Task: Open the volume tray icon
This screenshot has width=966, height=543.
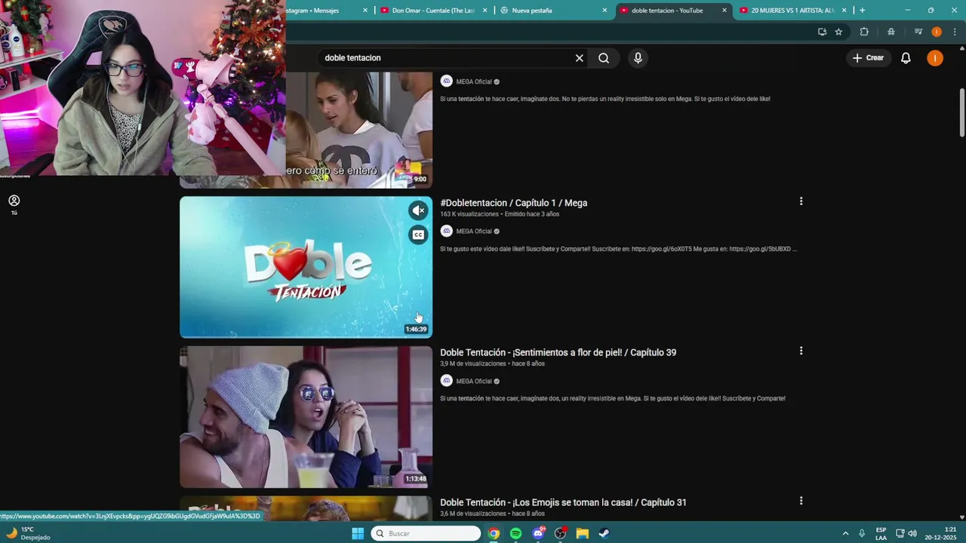Action: tap(912, 533)
